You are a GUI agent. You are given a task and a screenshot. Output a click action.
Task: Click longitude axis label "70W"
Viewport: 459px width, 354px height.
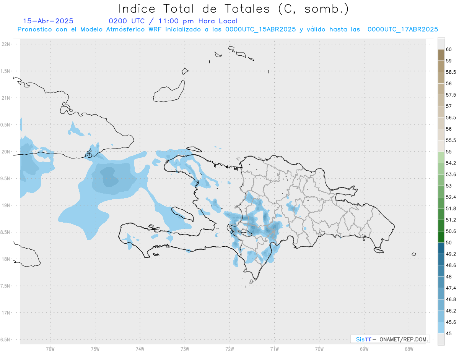319,349
